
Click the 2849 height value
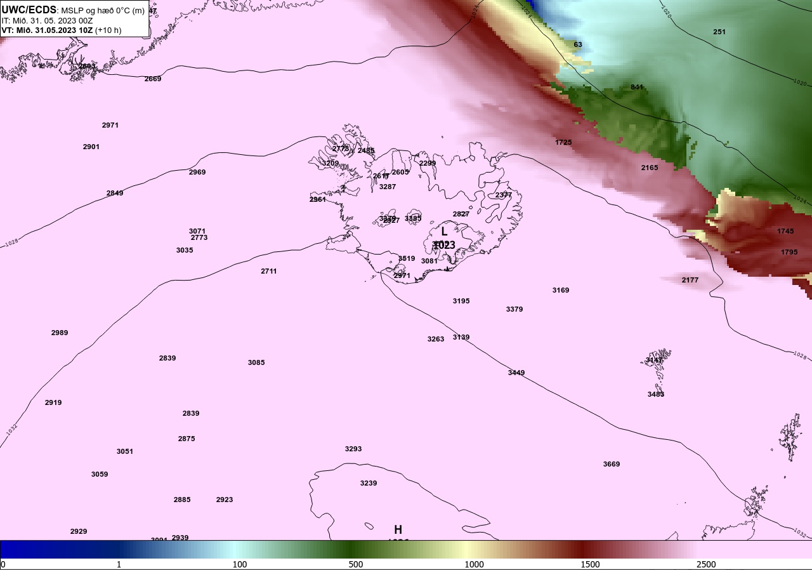[115, 193]
